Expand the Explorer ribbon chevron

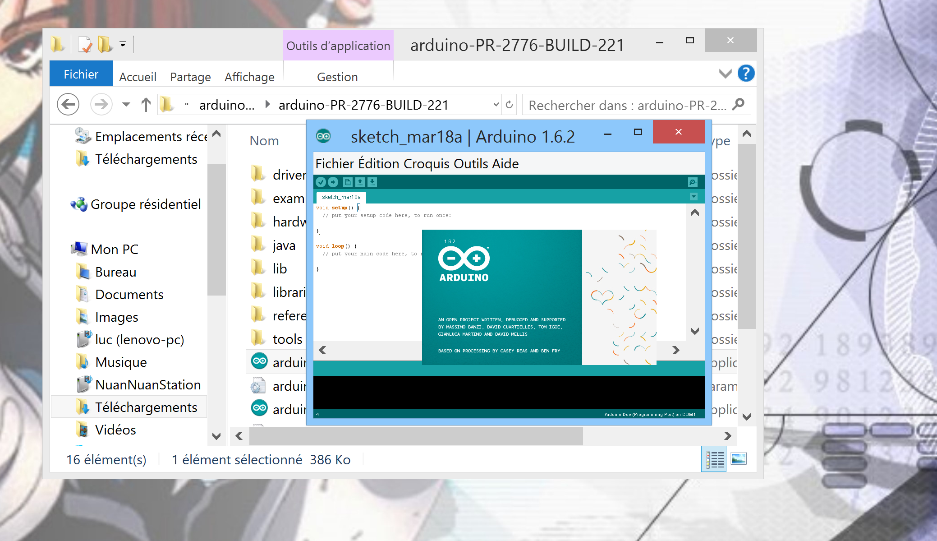[x=725, y=74]
